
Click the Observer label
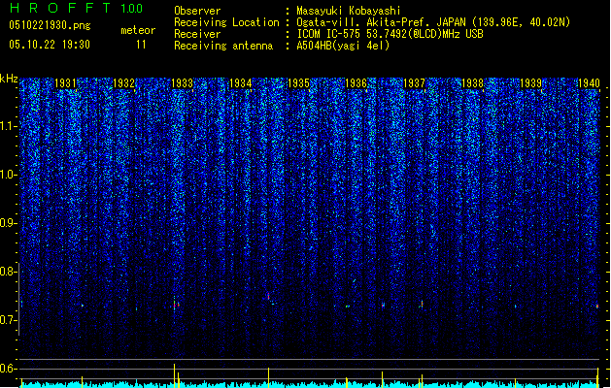[x=197, y=11]
